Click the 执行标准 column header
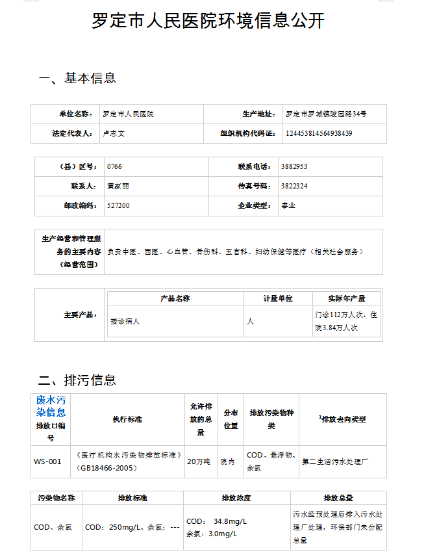This screenshot has height=557, width=426. 127,419
